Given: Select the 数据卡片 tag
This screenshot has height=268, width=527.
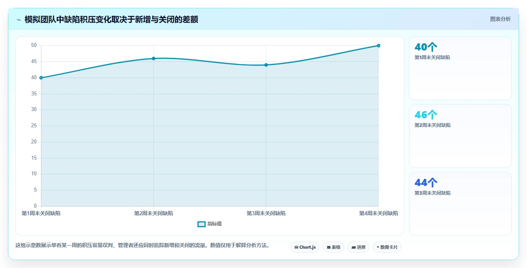Looking at the screenshot, I should click(387, 247).
